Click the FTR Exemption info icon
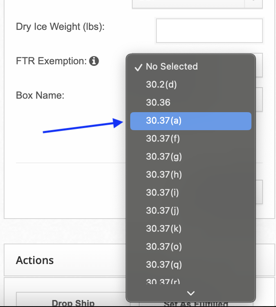The image size is (276, 307). point(94,61)
